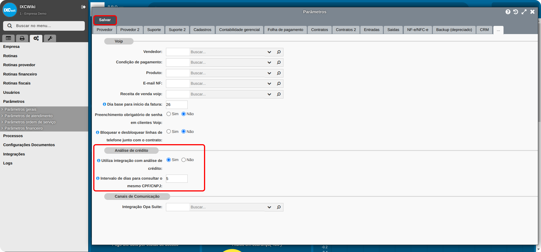The image size is (541, 252).
Task: Open the Condição de pagamento dropdown arrow
Action: coord(269,63)
